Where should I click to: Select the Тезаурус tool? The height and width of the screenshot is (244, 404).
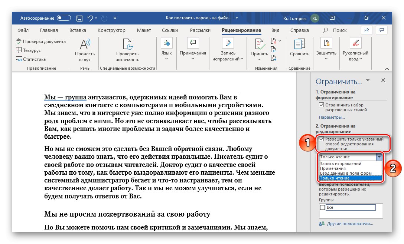click(29, 51)
